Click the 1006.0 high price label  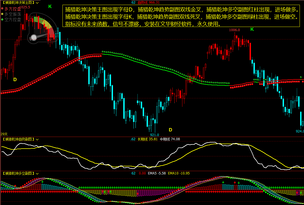tap(234, 30)
